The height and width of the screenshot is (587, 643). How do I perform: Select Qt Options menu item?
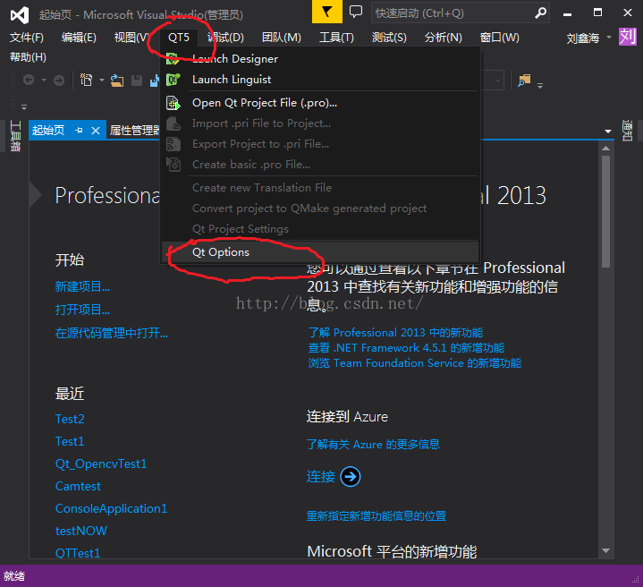[x=320, y=251]
